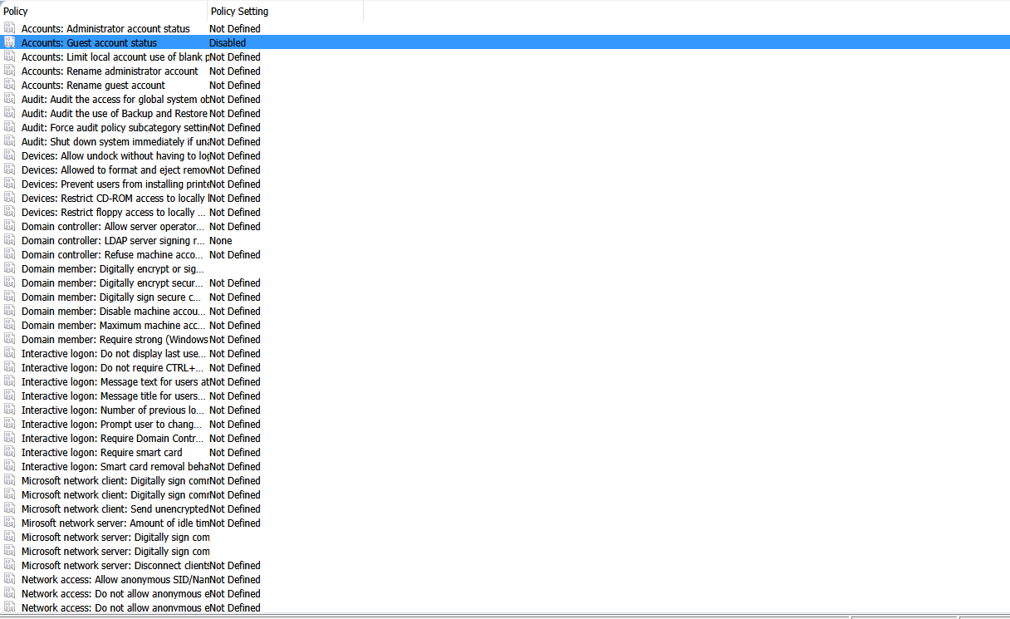
Task: Click the icon for Interactive logon: Message title for users
Action: click(x=9, y=395)
